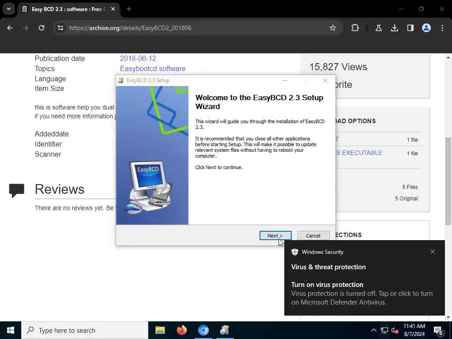Screen dimensions: 452x339
Task: Toggle Chrome side panel icon
Action: 411,28
